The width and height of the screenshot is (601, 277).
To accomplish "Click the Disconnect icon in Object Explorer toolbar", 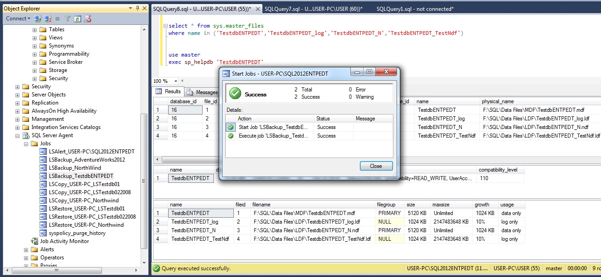I will (47, 19).
